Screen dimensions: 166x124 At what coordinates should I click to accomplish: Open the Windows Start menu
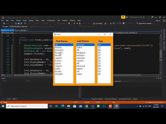click(x=3, y=106)
